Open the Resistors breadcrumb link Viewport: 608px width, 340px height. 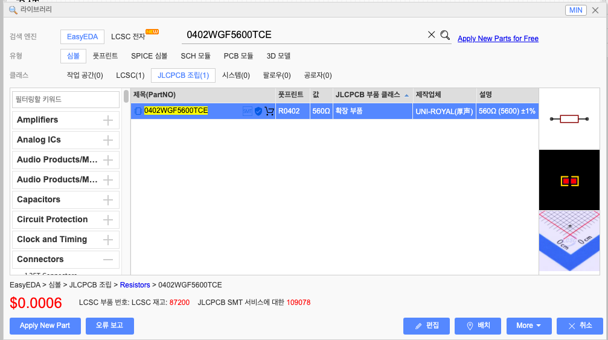[135, 285]
